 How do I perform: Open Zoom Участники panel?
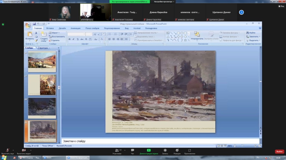[x=117, y=151]
